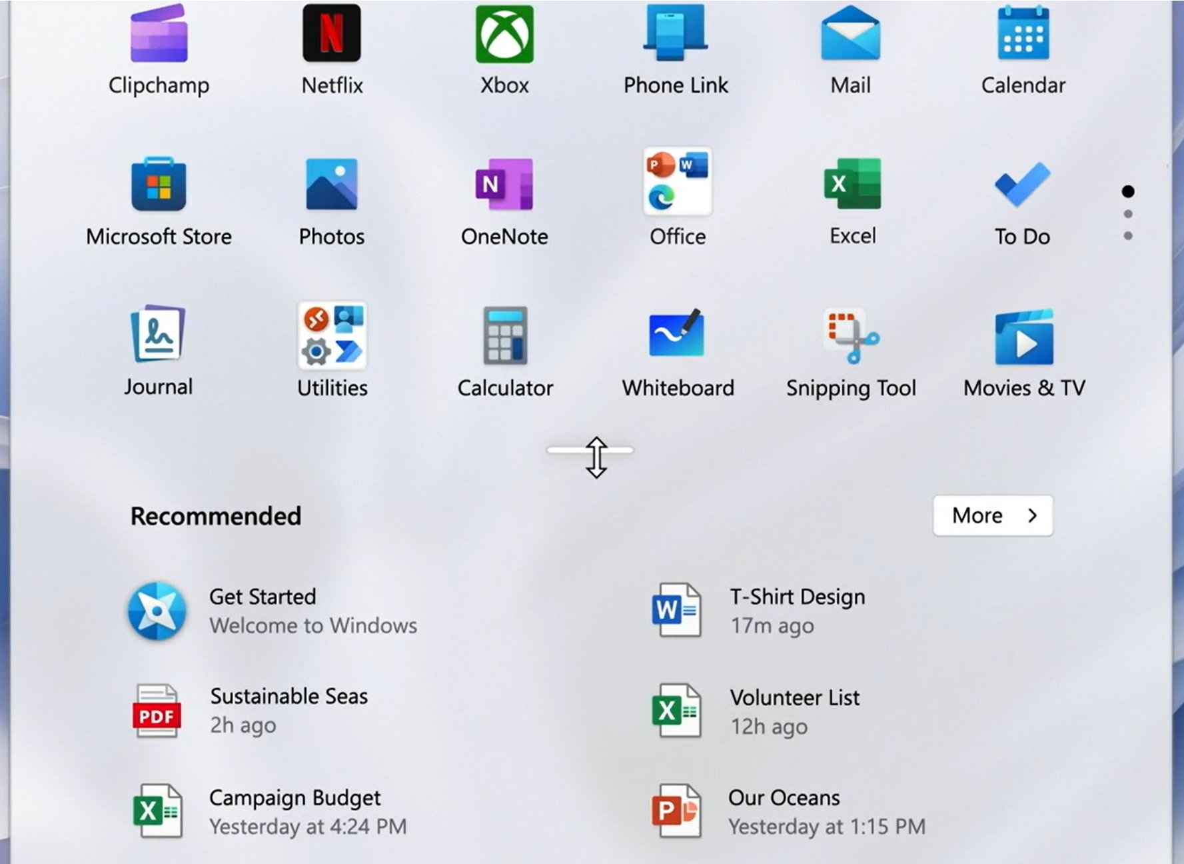This screenshot has height=864, width=1184.
Task: Launch the Mail app
Action: coord(850,50)
